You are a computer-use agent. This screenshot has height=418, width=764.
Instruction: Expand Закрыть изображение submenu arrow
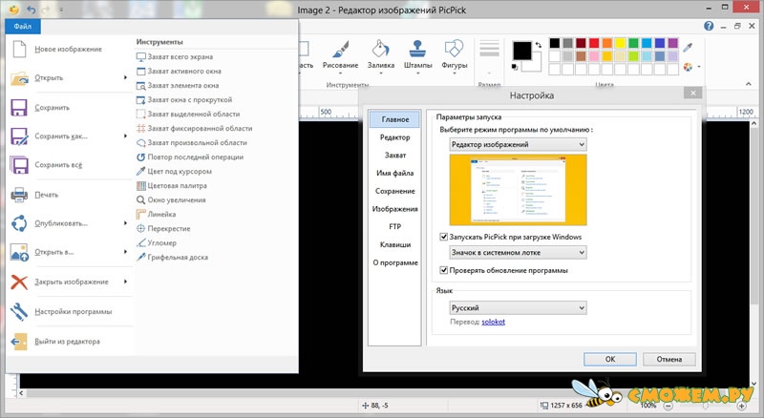pyautogui.click(x=125, y=282)
